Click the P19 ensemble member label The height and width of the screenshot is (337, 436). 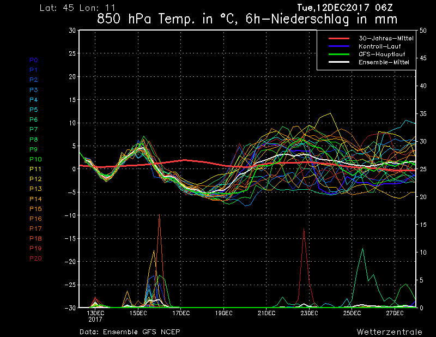click(x=35, y=248)
